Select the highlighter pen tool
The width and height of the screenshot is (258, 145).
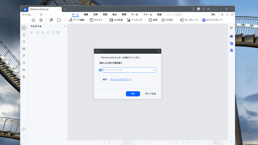click(51, 20)
